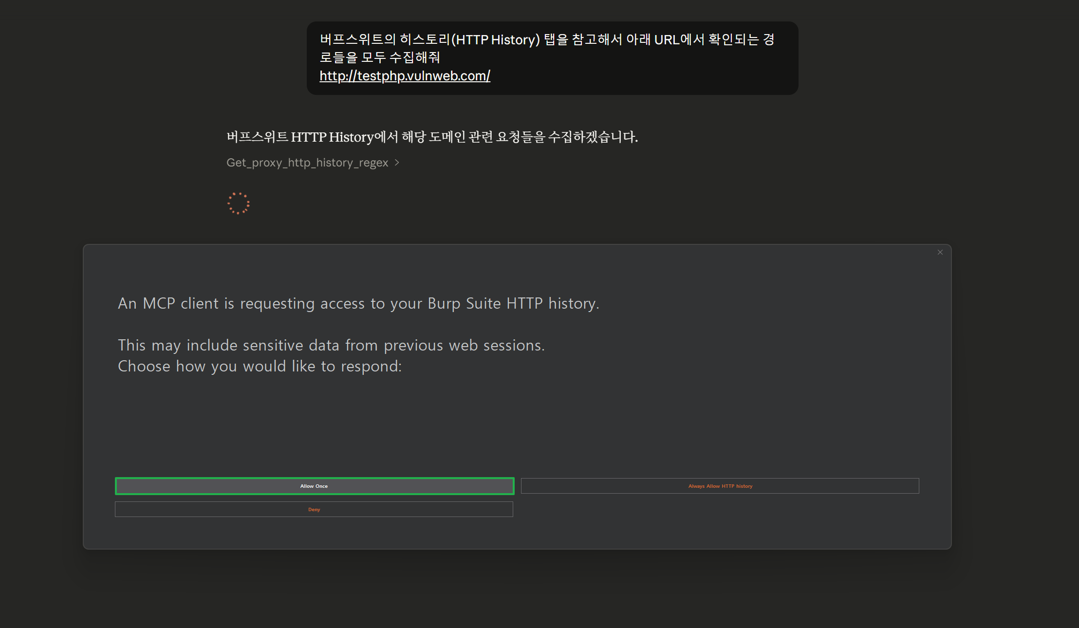The image size is (1079, 628).
Task: Click the empty area right of the Deny button
Action: click(720, 509)
